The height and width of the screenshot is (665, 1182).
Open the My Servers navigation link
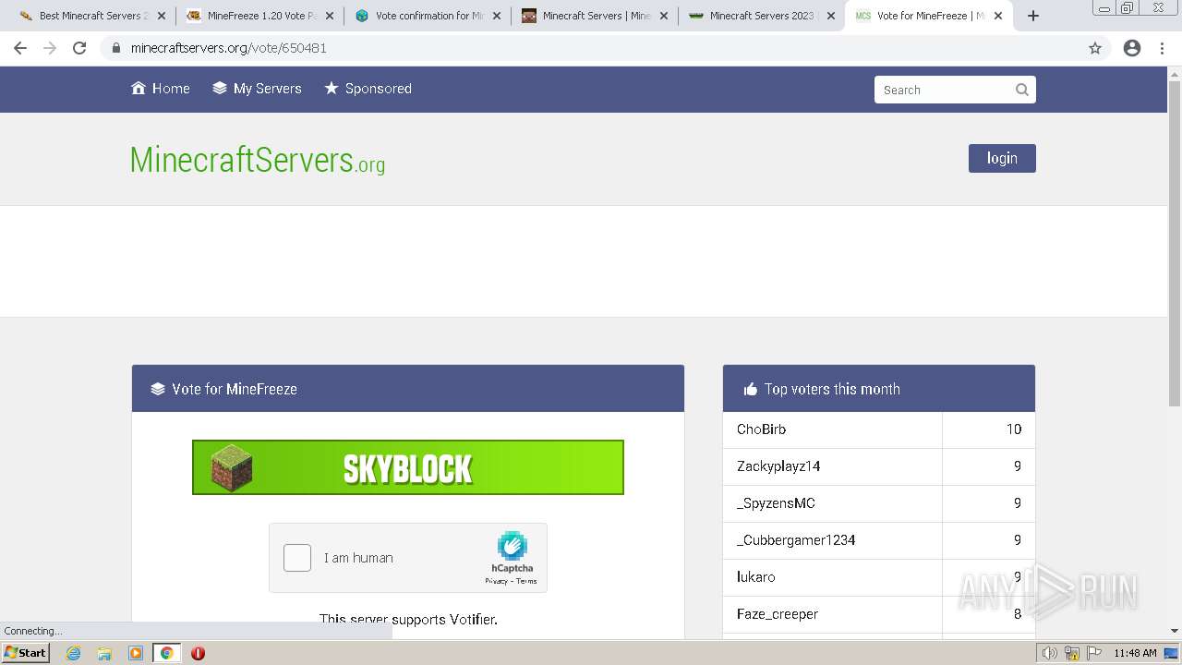257,89
